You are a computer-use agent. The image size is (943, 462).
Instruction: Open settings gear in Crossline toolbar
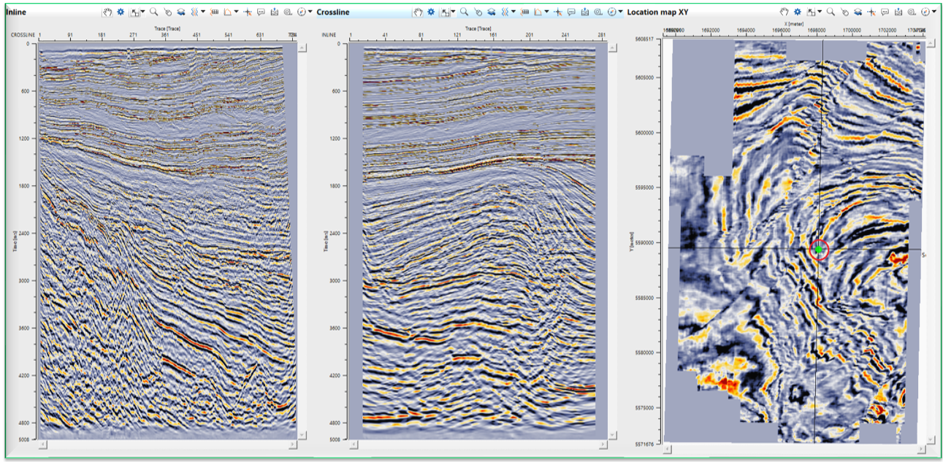click(431, 12)
